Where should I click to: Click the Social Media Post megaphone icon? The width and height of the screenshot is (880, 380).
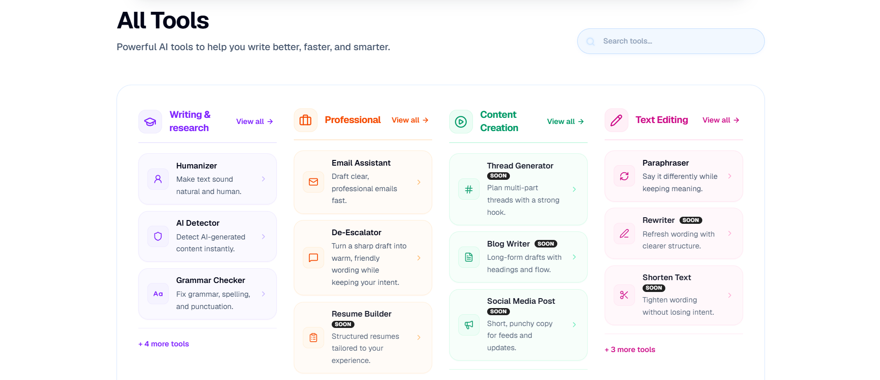pyautogui.click(x=469, y=325)
